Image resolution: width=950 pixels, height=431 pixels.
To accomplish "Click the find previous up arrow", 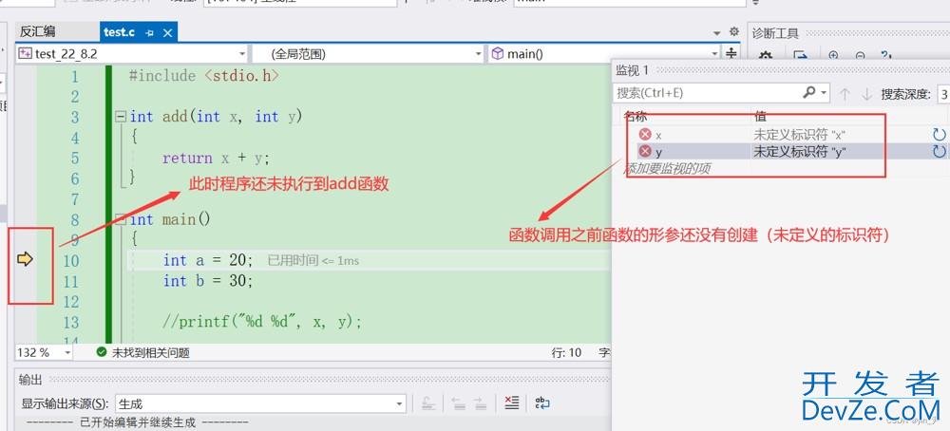I will [845, 94].
